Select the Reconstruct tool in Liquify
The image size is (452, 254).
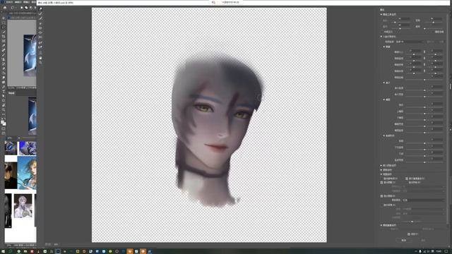coord(40,13)
